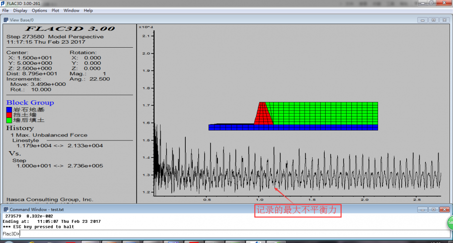Screen dimensions: 453x243
Task: Click the red retaining wall color swatch
Action: (x=9, y=115)
